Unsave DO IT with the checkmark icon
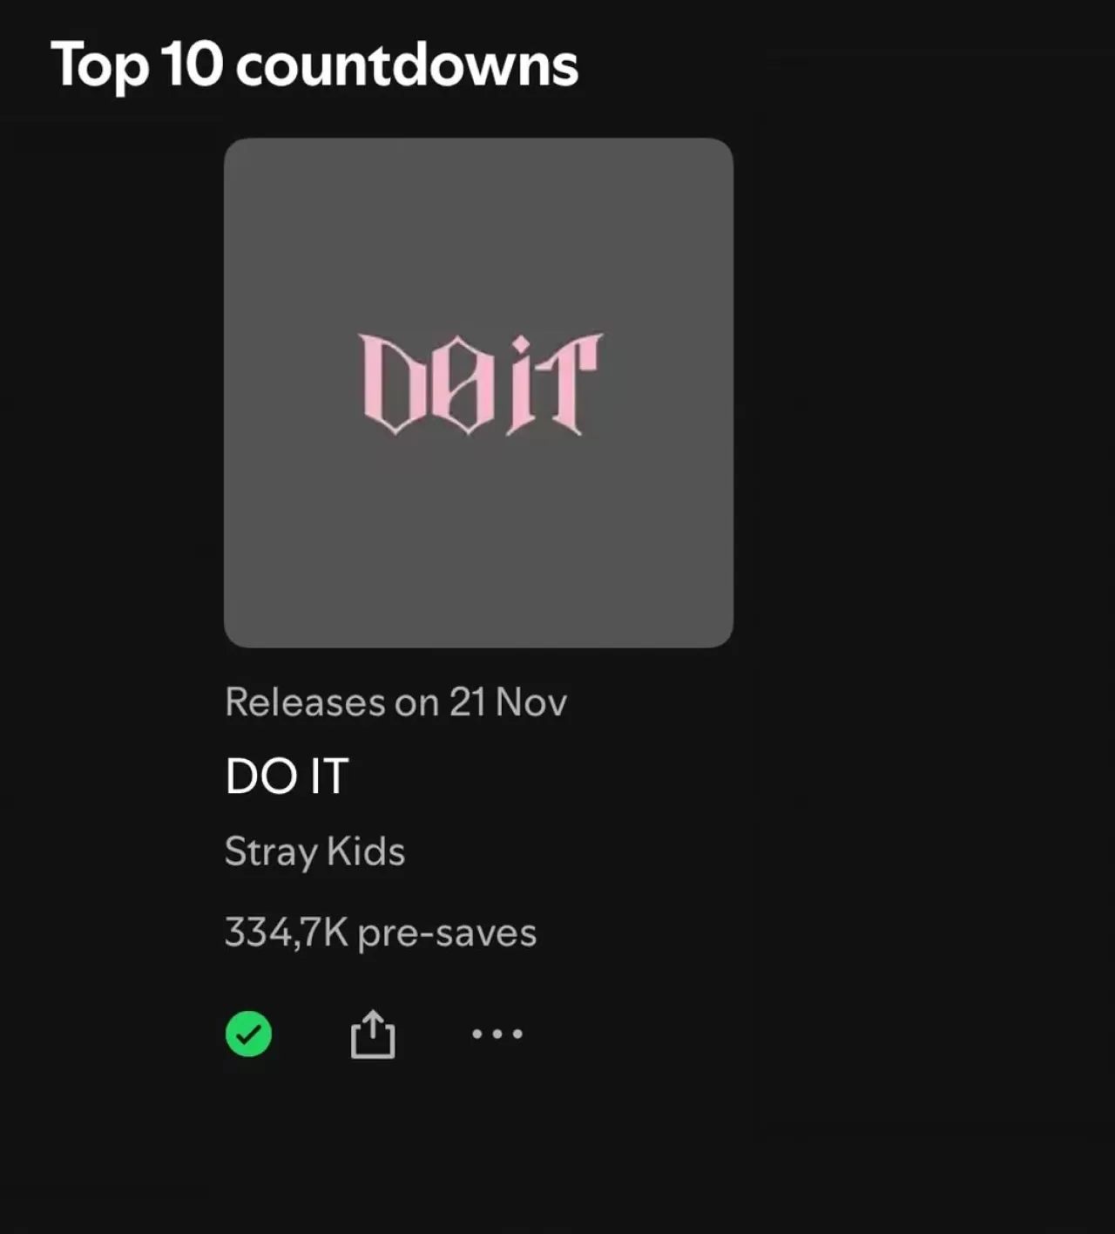This screenshot has width=1115, height=1234. 248,1034
